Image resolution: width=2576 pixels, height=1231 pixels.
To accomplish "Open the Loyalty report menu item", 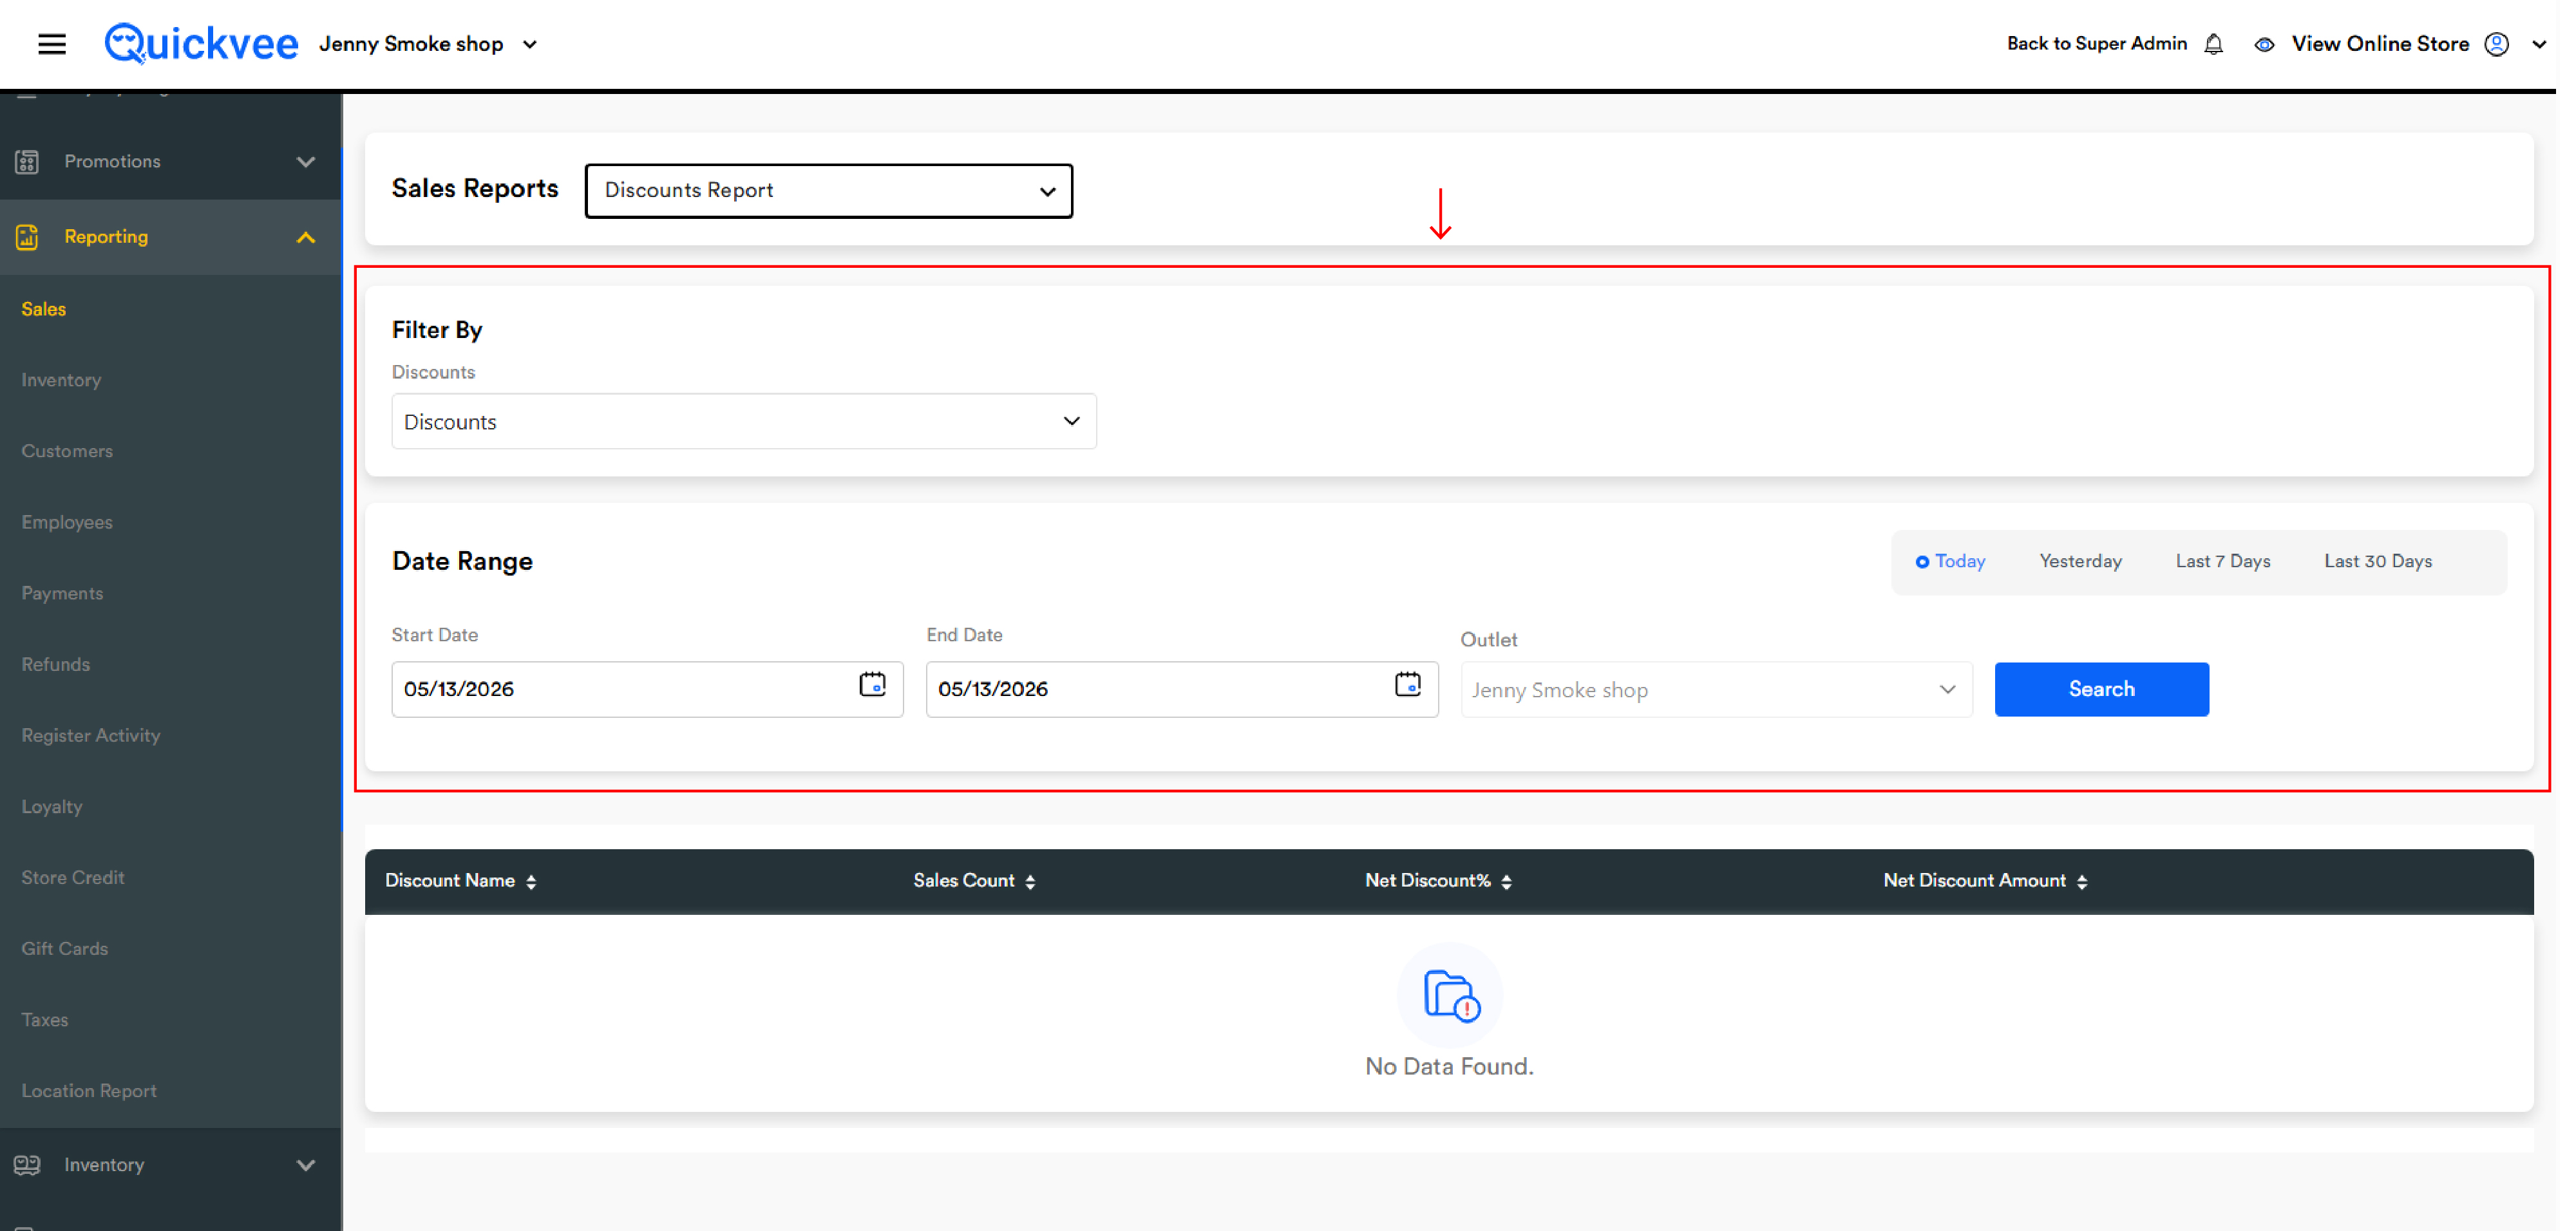I will click(x=52, y=806).
